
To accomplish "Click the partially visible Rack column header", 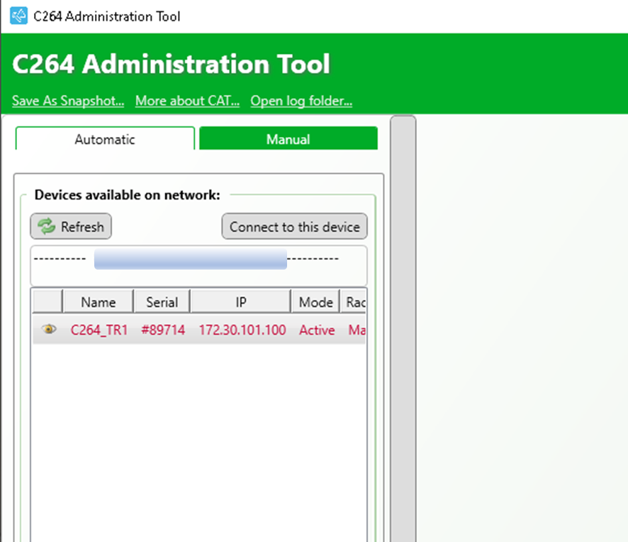I will click(x=353, y=302).
